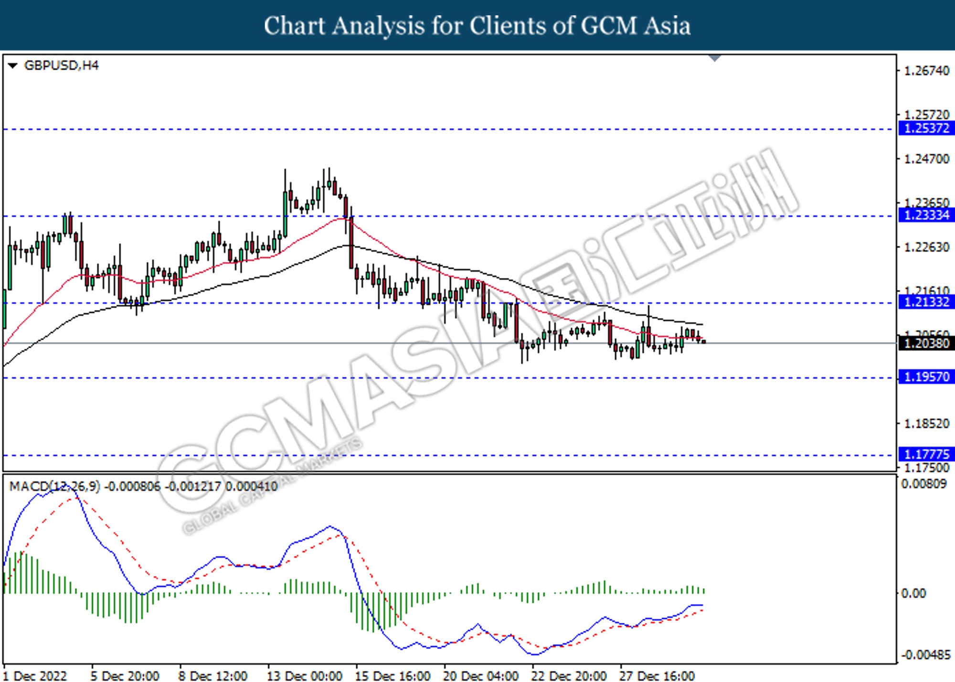
Task: Select the 1.25372 price level label
Action: tap(926, 128)
